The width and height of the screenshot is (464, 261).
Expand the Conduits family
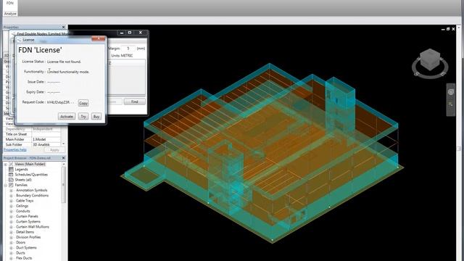[x=12, y=211]
